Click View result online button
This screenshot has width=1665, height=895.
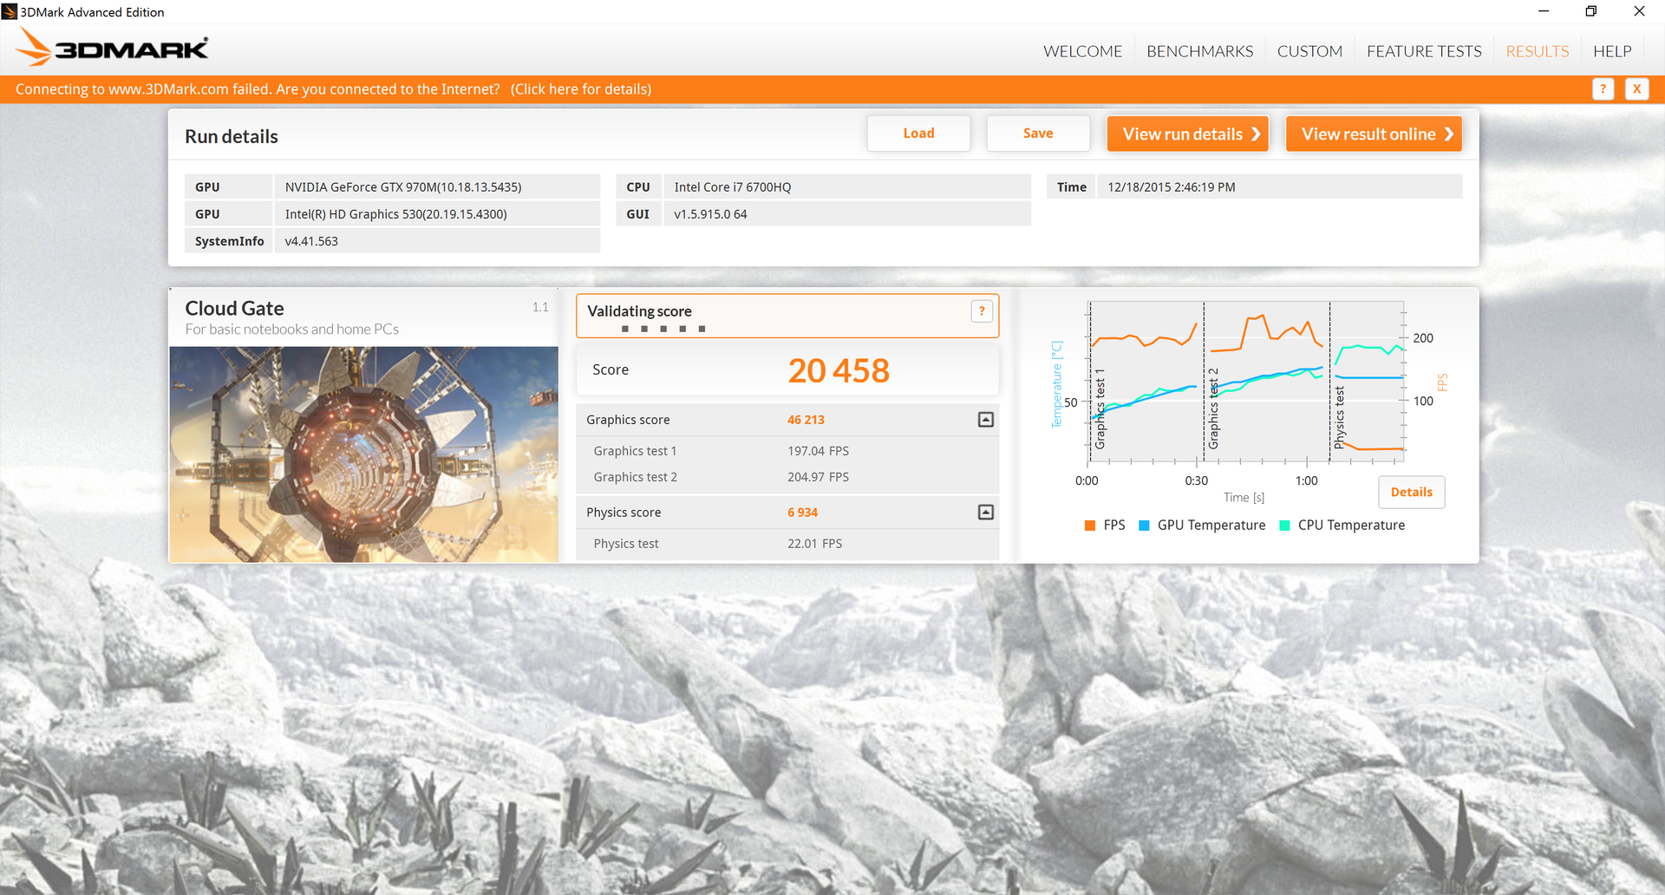tap(1374, 134)
